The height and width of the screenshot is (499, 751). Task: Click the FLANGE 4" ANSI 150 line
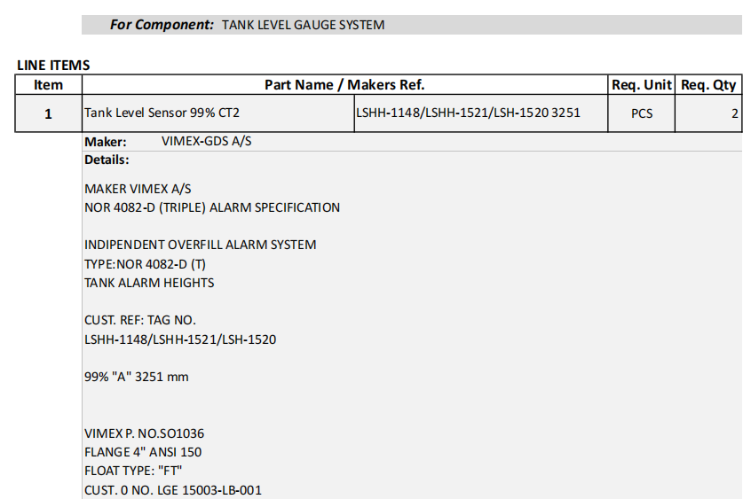(x=143, y=452)
